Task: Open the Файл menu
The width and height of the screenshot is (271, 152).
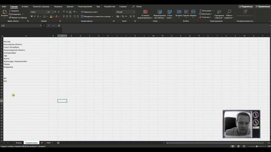Action: click(x=4, y=7)
